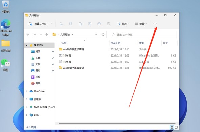Image resolution: width=200 pixels, height=132 pixels.
Task: Click the 搜索"文件存放" search box
Action: pyautogui.click(x=143, y=35)
